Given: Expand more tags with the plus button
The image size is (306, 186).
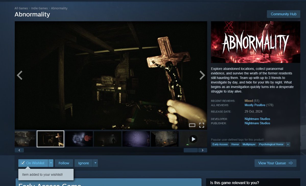Looking at the screenshot, I should pyautogui.click(x=288, y=144).
